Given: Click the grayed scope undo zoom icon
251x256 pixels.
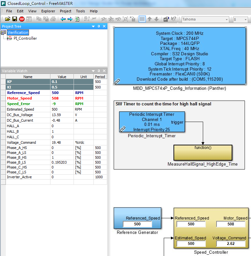Looking at the screenshot, I should [x=118, y=19].
